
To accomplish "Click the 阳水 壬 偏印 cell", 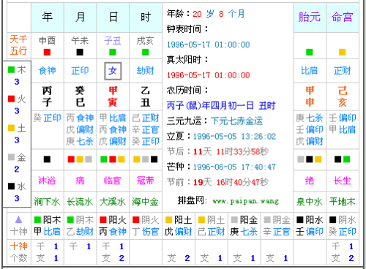I will [x=310, y=226].
